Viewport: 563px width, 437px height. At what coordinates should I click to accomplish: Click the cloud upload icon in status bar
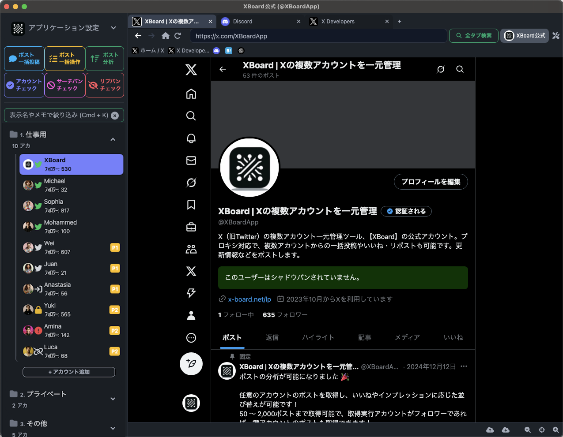coord(490,430)
